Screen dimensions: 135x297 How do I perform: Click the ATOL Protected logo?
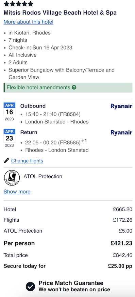12,178
